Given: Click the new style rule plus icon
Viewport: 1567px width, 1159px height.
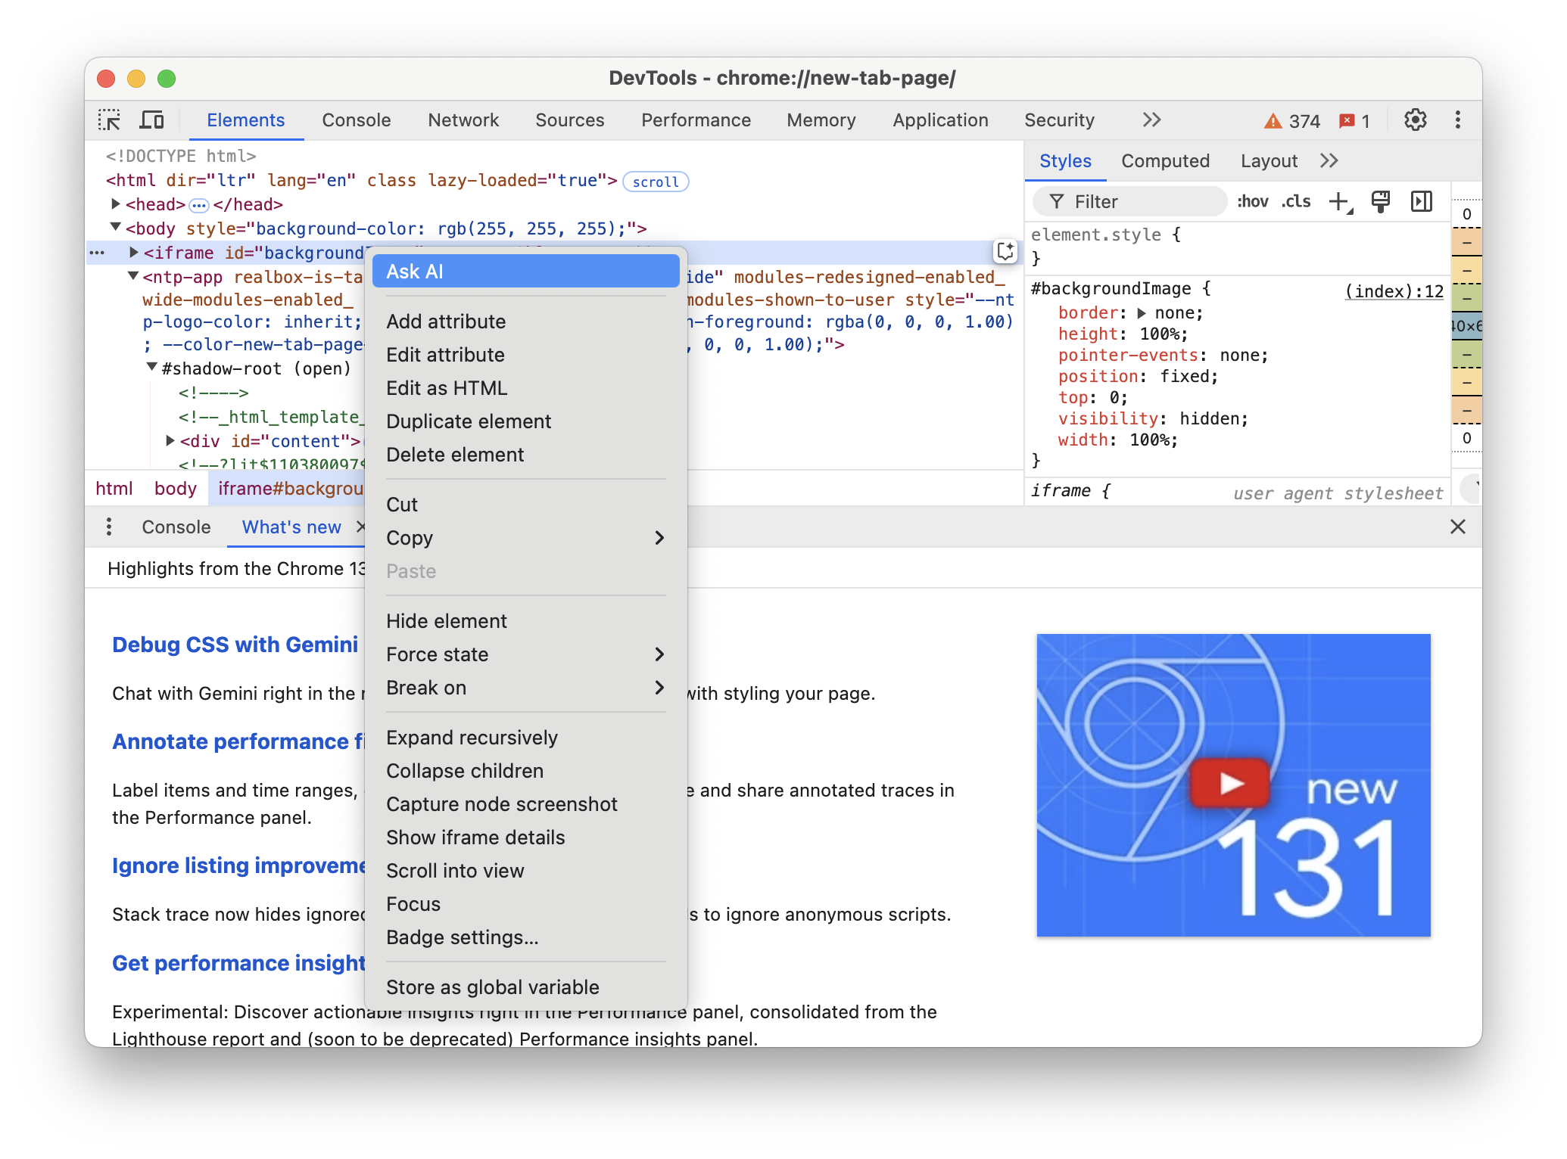Looking at the screenshot, I should click(x=1340, y=201).
